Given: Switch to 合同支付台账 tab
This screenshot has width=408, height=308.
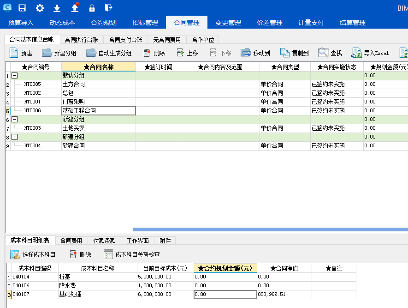Looking at the screenshot, I should (x=126, y=40).
